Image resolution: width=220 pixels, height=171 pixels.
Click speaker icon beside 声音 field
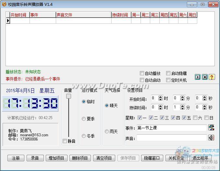(211, 138)
